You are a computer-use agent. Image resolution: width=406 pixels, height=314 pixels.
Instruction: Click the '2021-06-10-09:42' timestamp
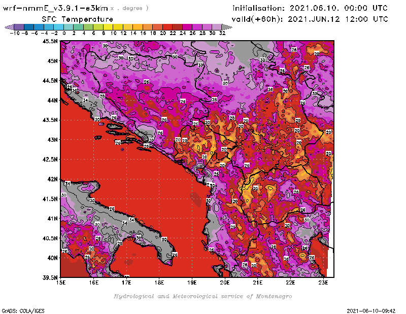(371, 311)
